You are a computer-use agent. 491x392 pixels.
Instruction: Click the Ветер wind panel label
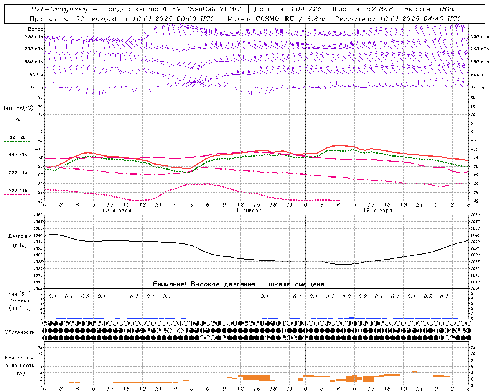pyautogui.click(x=36, y=29)
